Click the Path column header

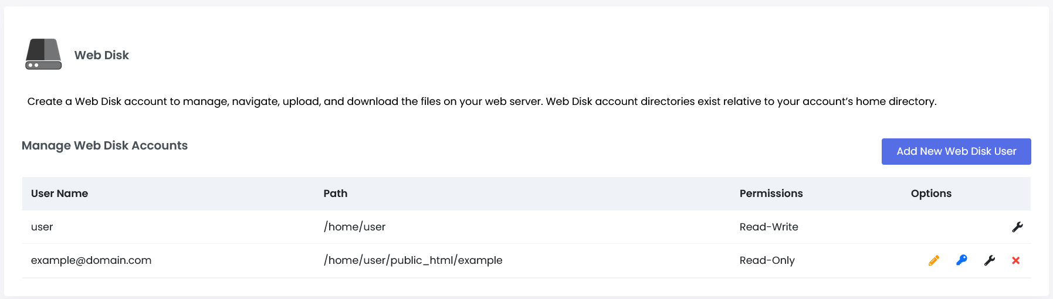pos(336,193)
